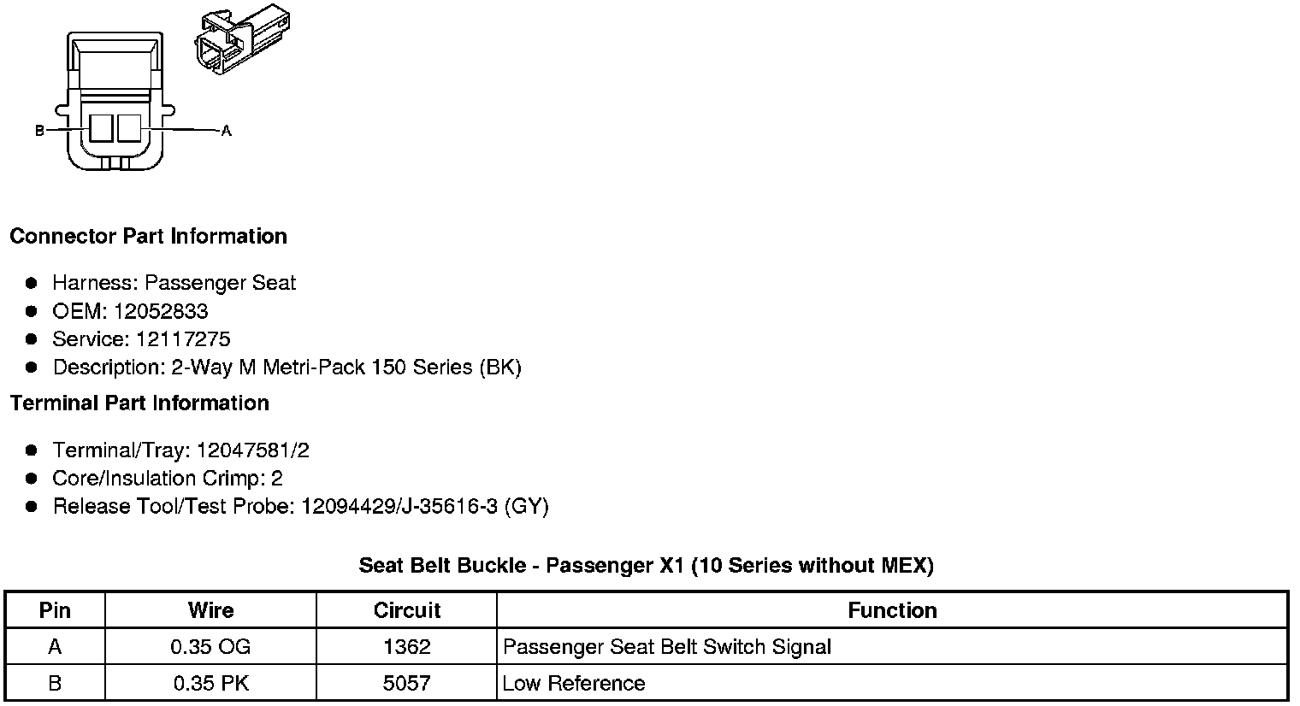Click the Core/Insulation Crimp entry
Screen dimensions: 1300x706
168,479
